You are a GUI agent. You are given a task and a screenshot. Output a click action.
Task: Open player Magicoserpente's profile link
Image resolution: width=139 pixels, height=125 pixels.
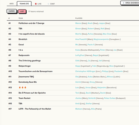101,39
